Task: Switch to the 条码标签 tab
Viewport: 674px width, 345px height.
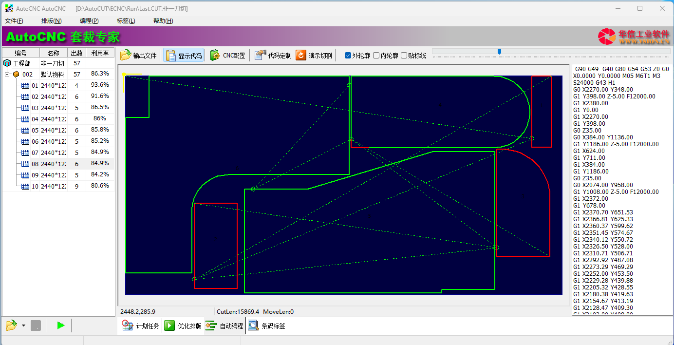Action: pyautogui.click(x=267, y=326)
